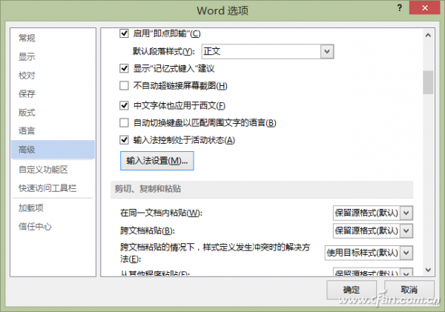
Task: Click scrollbar up arrow
Action: pyautogui.click(x=428, y=35)
